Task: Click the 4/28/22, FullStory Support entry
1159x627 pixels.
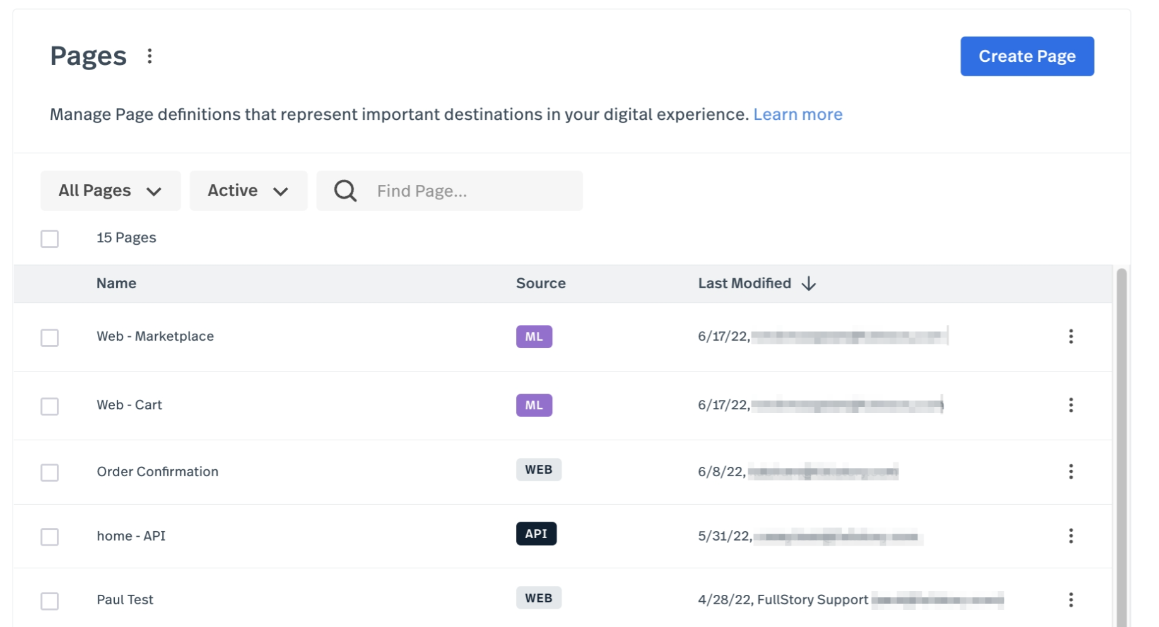Action: click(783, 600)
